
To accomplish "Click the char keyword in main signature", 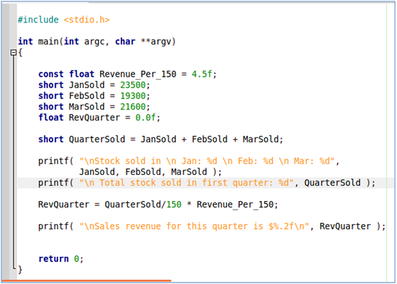I will pos(125,42).
